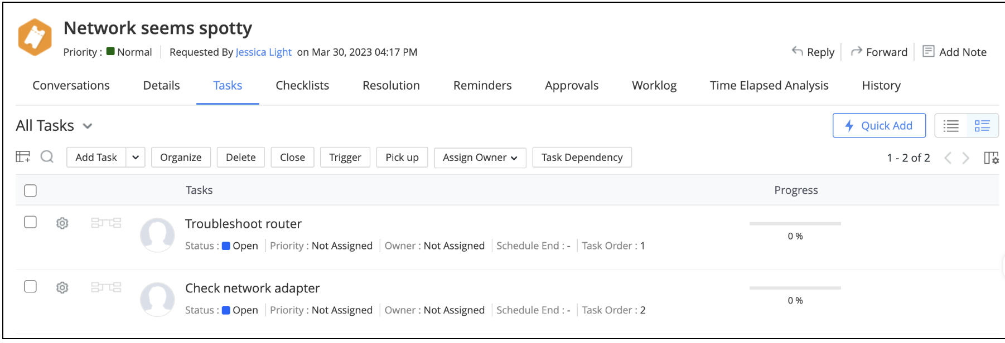Viewport: 1005px width, 343px height.
Task: Open column chooser settings icon
Action: [x=991, y=158]
